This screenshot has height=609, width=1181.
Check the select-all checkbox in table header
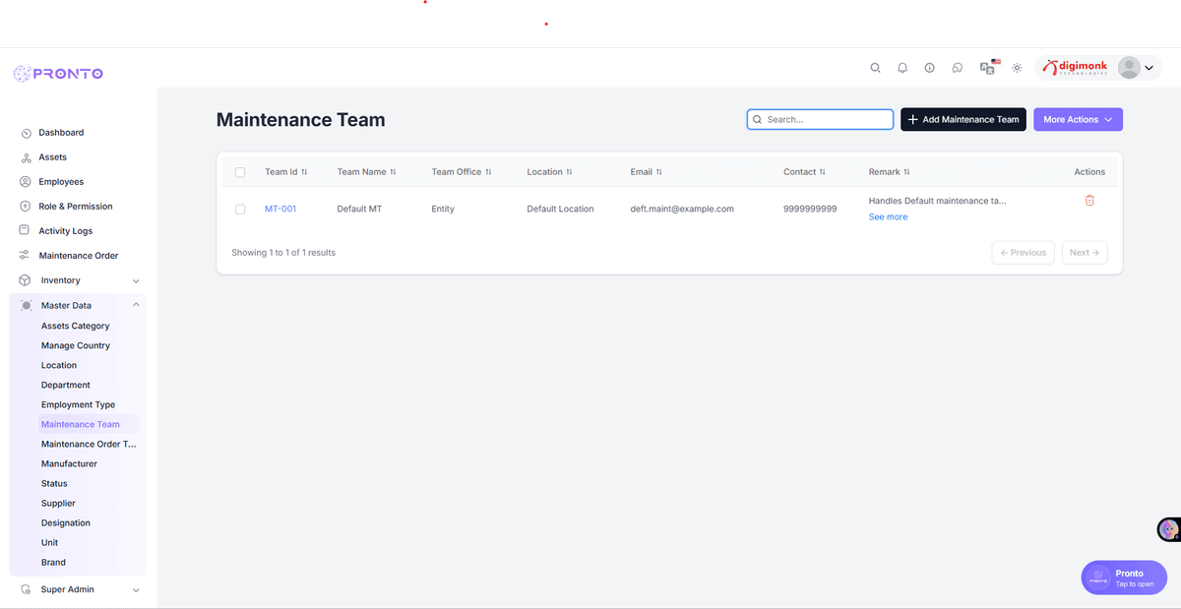click(x=240, y=171)
